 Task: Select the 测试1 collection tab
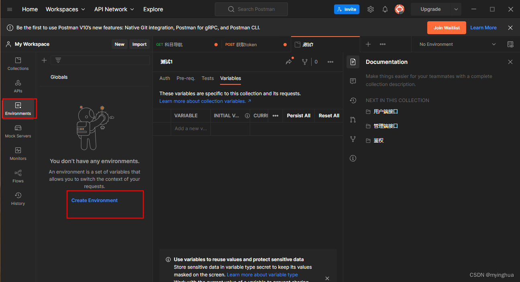click(325, 45)
